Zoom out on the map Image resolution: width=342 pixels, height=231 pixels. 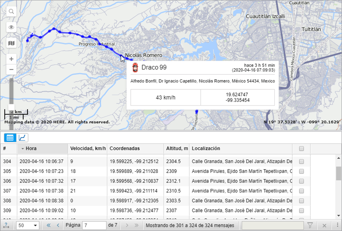(11, 70)
